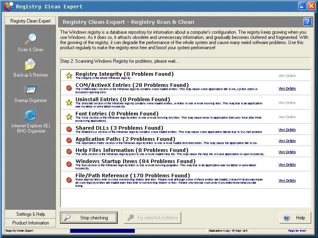Image resolution: width=318 pixels, height=238 pixels.
Task: View details for Application Paths
Action: [287, 141]
